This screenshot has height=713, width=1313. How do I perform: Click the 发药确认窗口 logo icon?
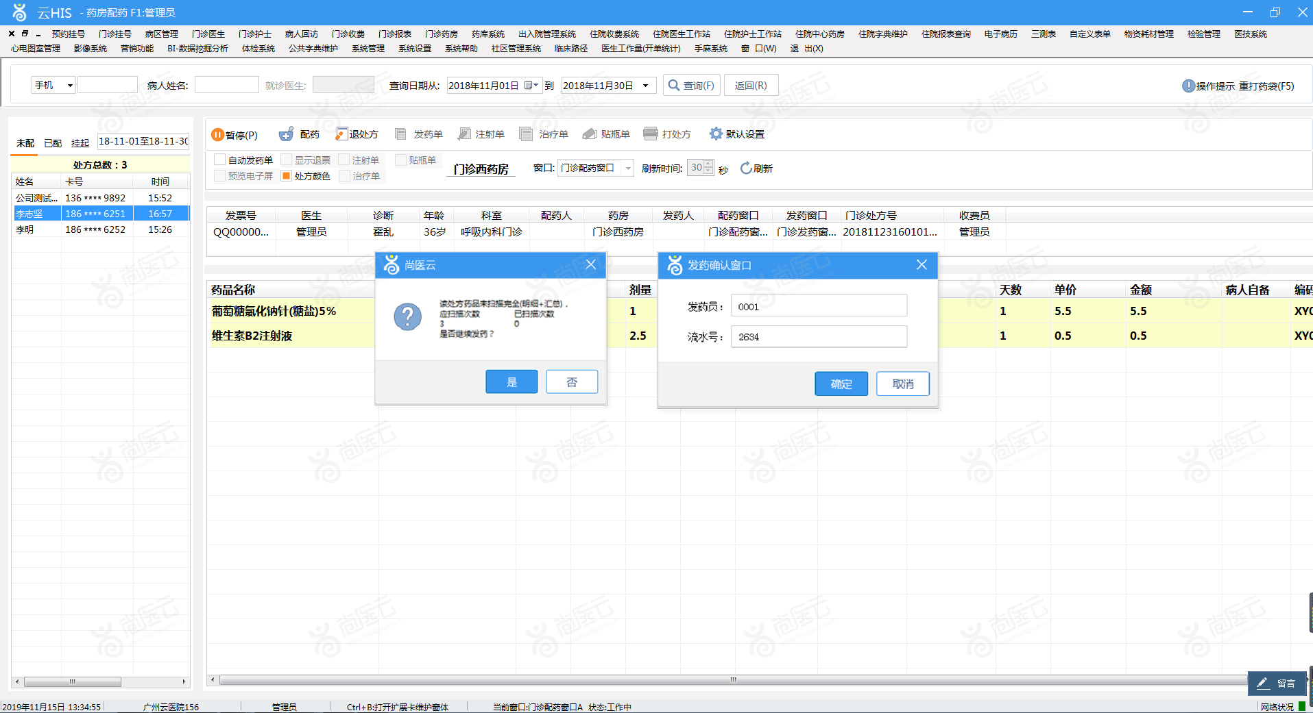675,264
